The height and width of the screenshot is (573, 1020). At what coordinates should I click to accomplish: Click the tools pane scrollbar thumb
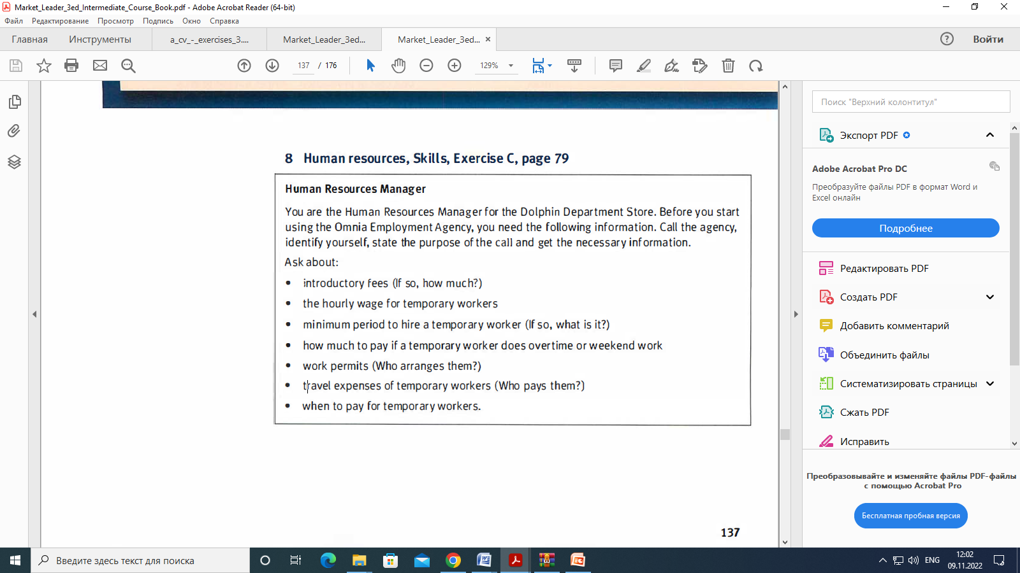(x=1014, y=248)
